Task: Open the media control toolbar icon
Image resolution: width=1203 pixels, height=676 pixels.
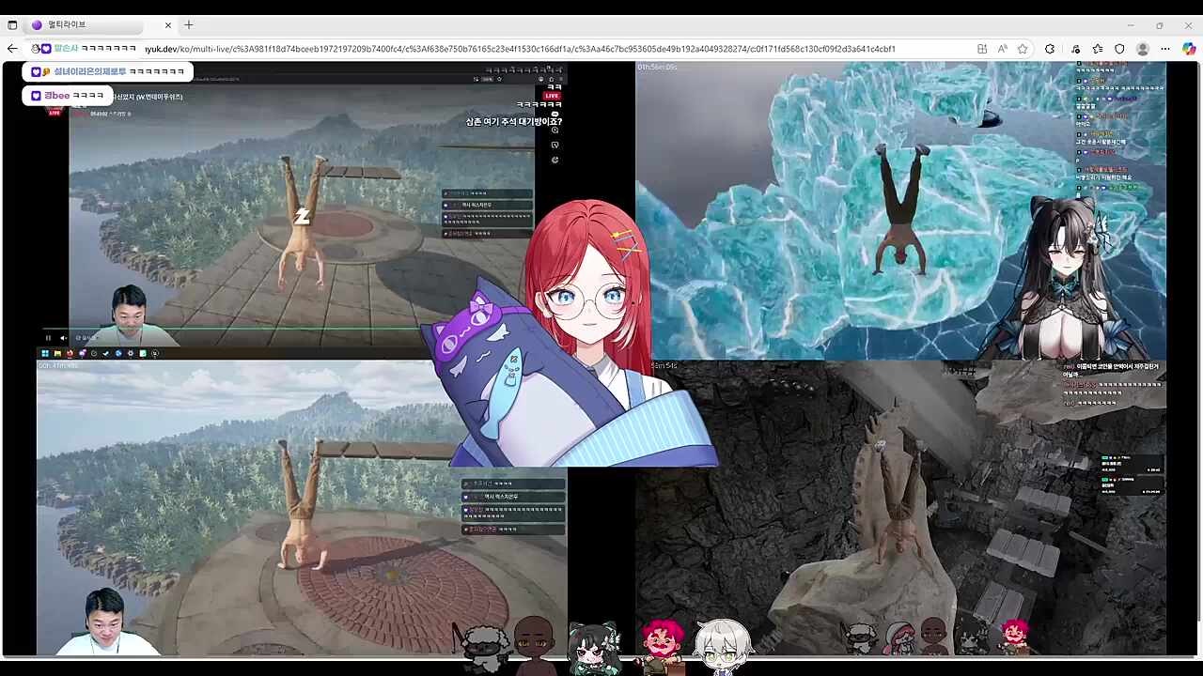Action: pyautogui.click(x=1075, y=49)
